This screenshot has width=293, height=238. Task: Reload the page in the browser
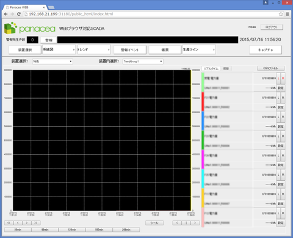pyautogui.click(x=19, y=14)
